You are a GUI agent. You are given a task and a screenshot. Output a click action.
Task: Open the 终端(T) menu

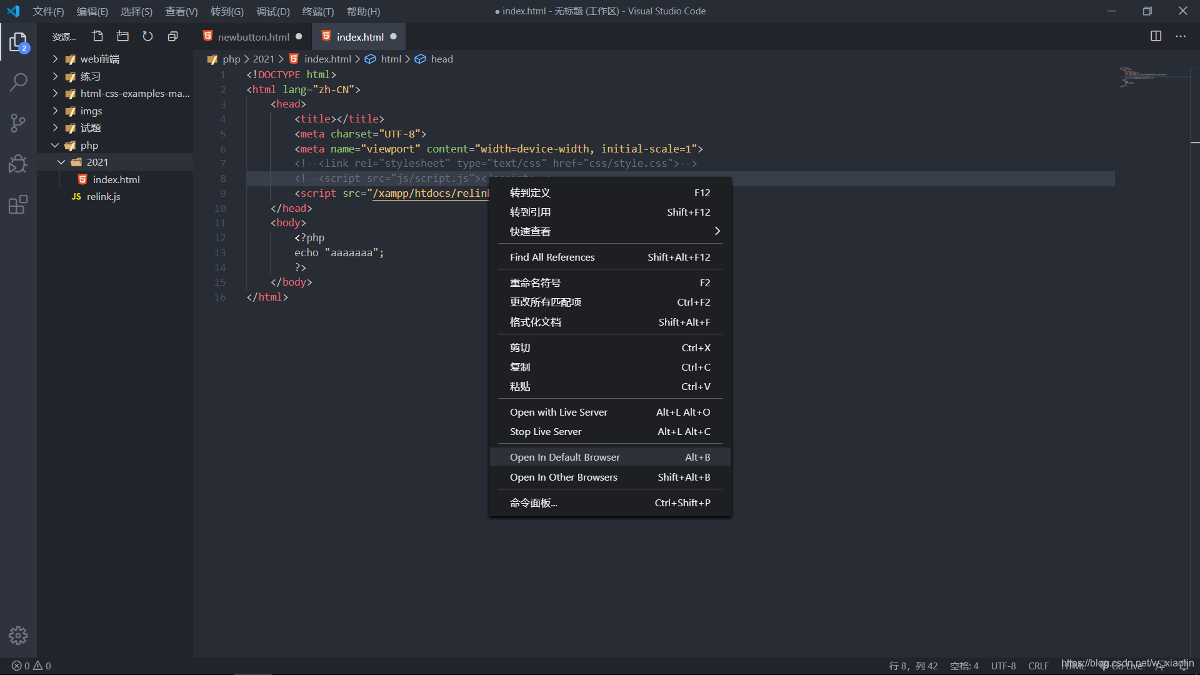click(x=318, y=11)
